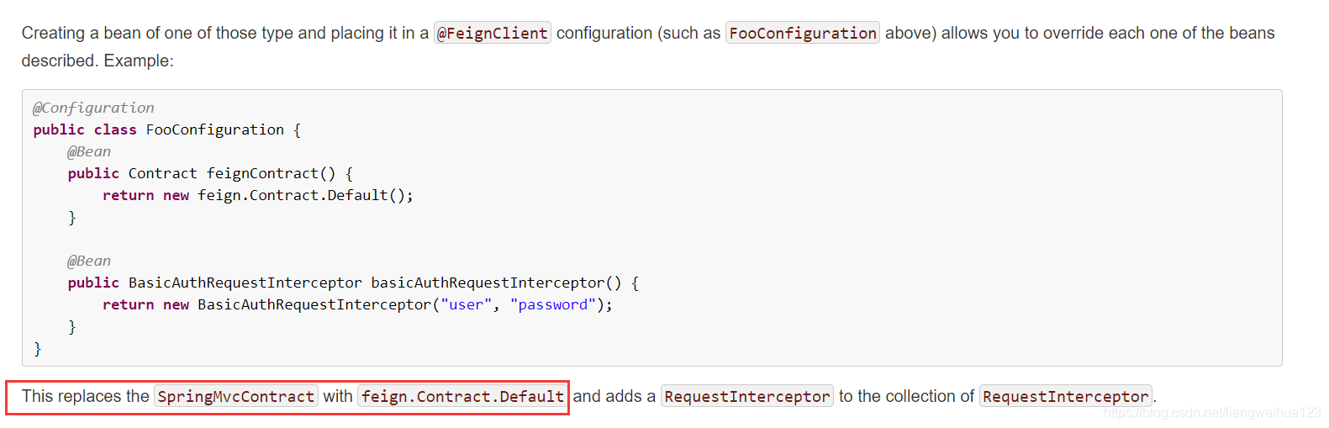Click the FooConfiguration inline code in the intro paragraph
This screenshot has height=428, width=1329.
tap(802, 33)
